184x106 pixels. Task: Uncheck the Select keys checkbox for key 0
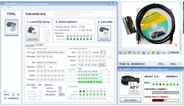click(68, 36)
